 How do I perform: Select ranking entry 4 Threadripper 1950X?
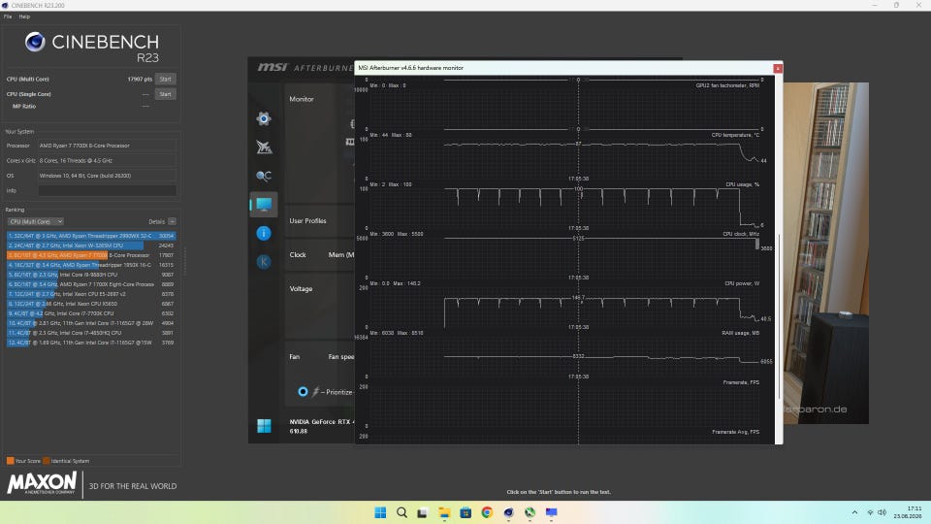coord(91,265)
